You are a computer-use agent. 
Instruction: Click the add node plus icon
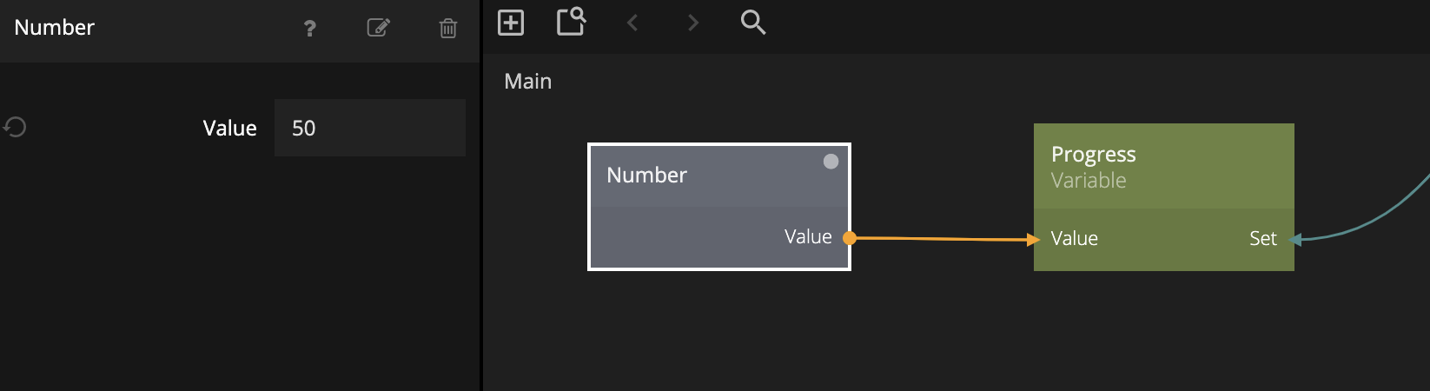click(511, 23)
